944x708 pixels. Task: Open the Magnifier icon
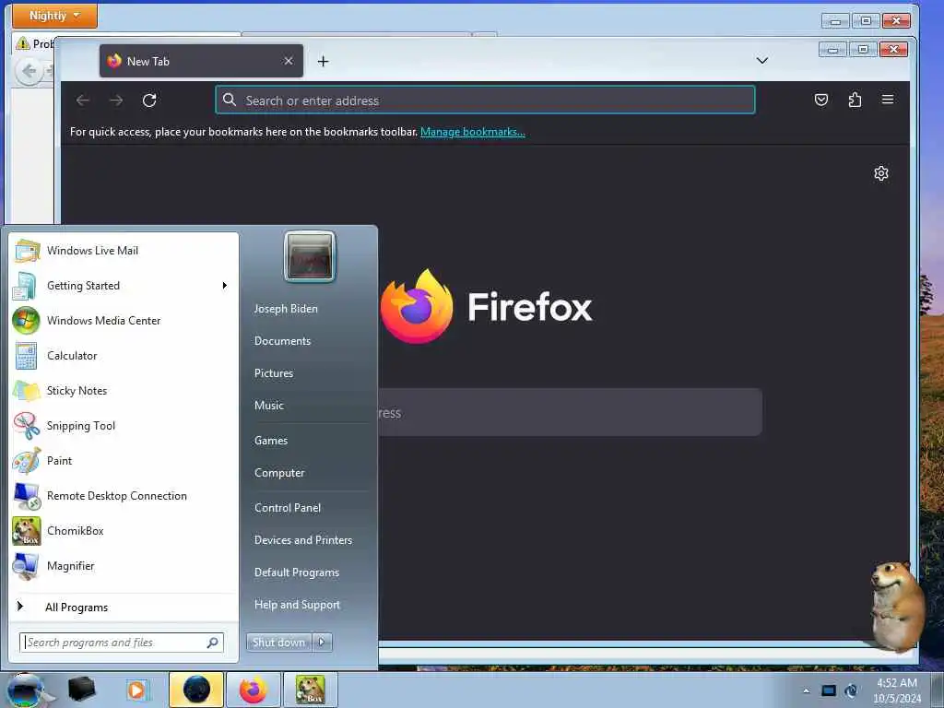tap(26, 566)
